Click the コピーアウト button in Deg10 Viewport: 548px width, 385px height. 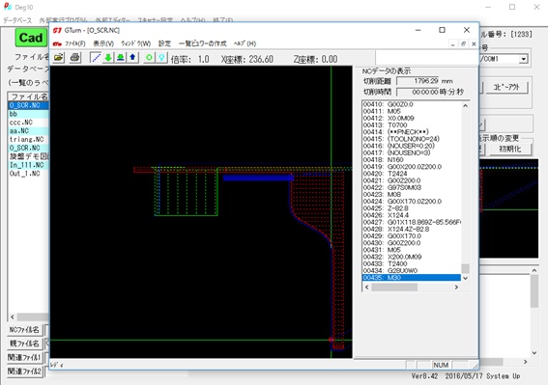(x=506, y=87)
